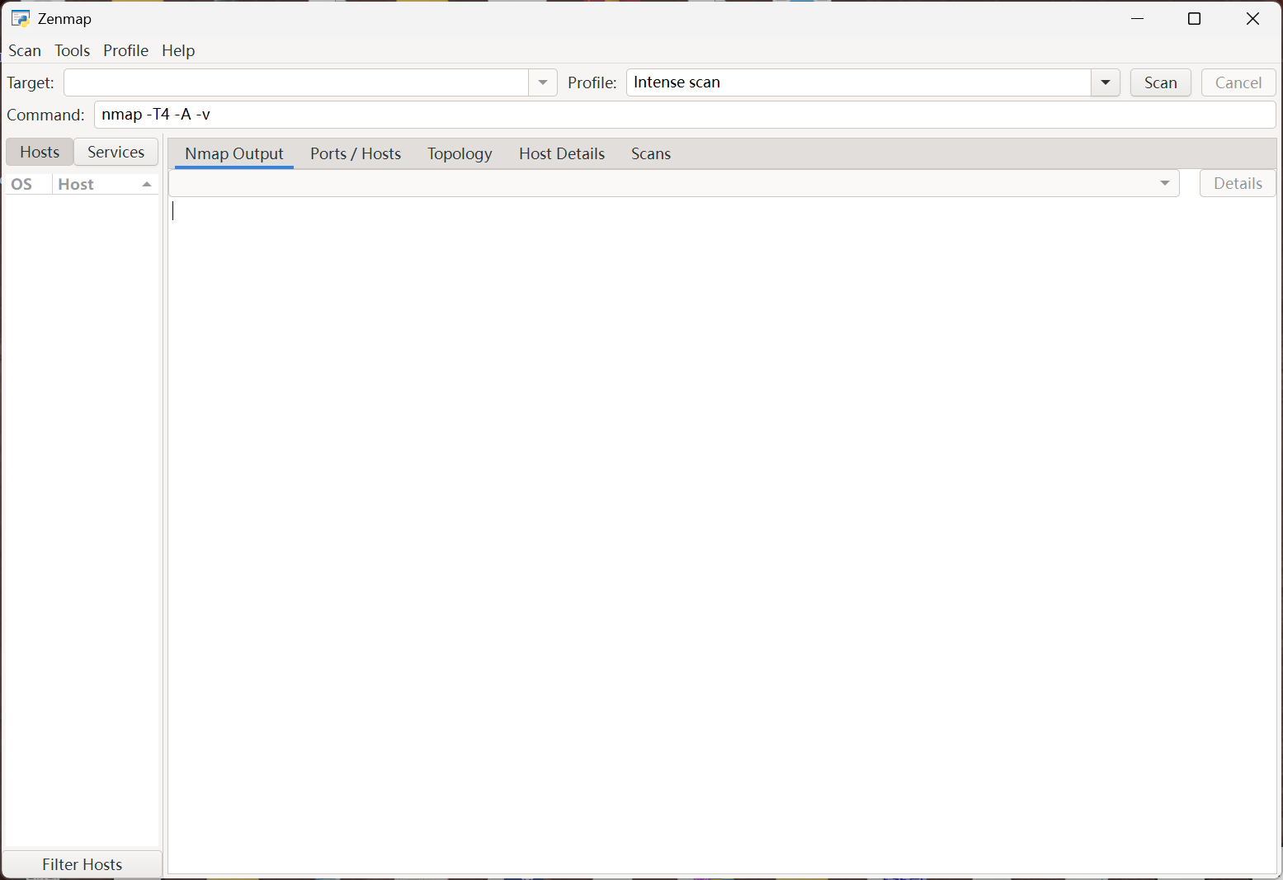Click the Command text field
Image resolution: width=1283 pixels, height=880 pixels.
click(683, 115)
